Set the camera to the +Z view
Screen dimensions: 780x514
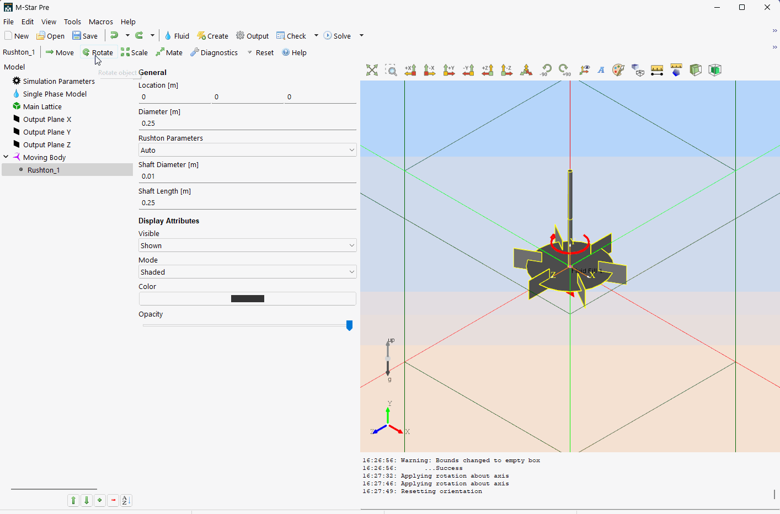pos(488,70)
